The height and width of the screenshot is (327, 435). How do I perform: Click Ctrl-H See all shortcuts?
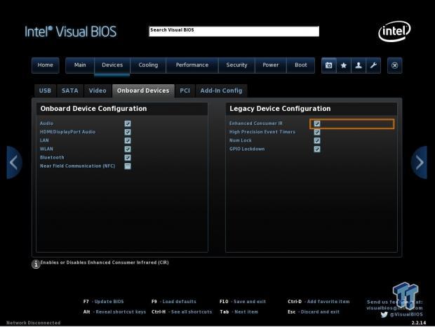(182, 312)
